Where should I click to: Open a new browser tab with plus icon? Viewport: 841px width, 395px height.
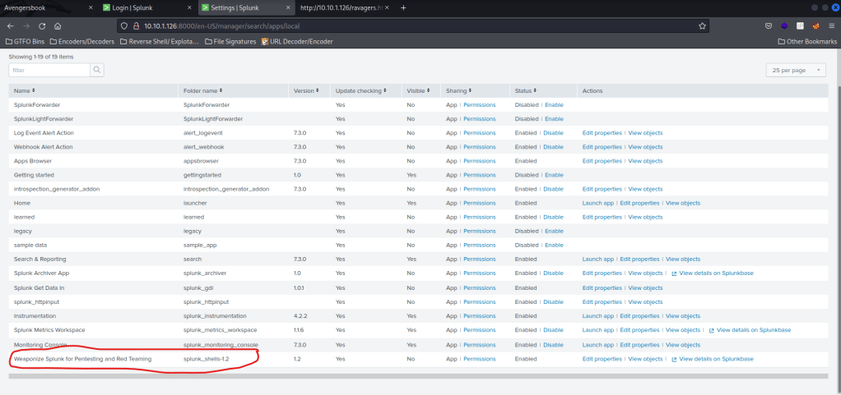[x=403, y=7]
